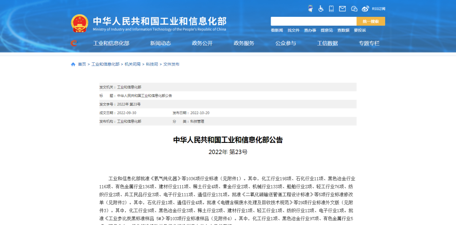Click the wheelchair accessibility icon
Viewport: 456px width, 225px height.
pos(321,9)
